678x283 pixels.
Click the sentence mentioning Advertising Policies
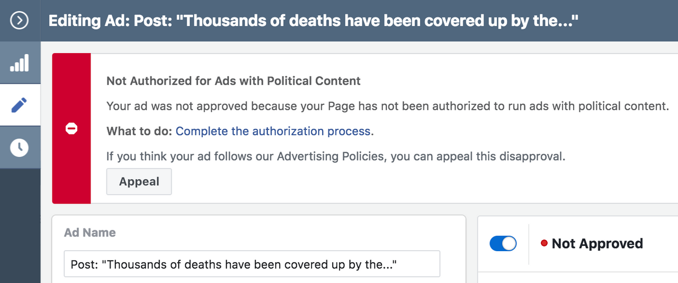tap(336, 156)
